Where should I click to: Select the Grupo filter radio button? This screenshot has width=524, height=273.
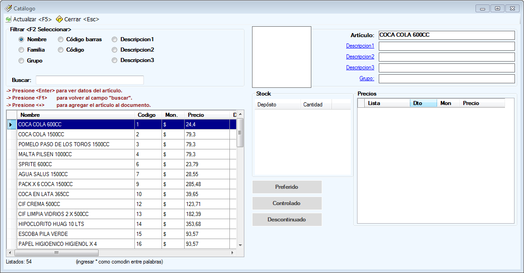(21, 61)
